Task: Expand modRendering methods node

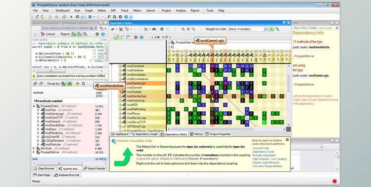Action: pyautogui.click(x=38, y=133)
